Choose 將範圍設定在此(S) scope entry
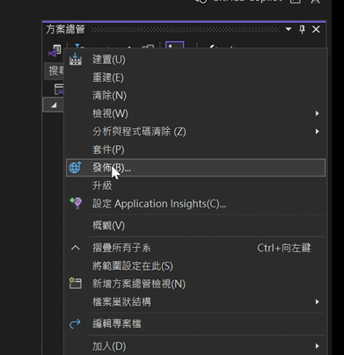The image size is (344, 355). [x=195, y=266]
